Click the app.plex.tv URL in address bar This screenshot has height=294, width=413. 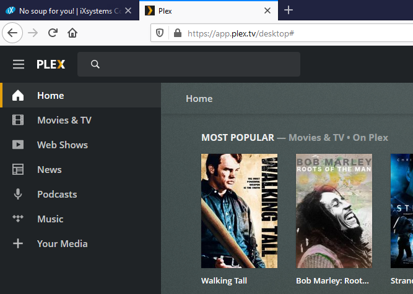[x=241, y=33]
